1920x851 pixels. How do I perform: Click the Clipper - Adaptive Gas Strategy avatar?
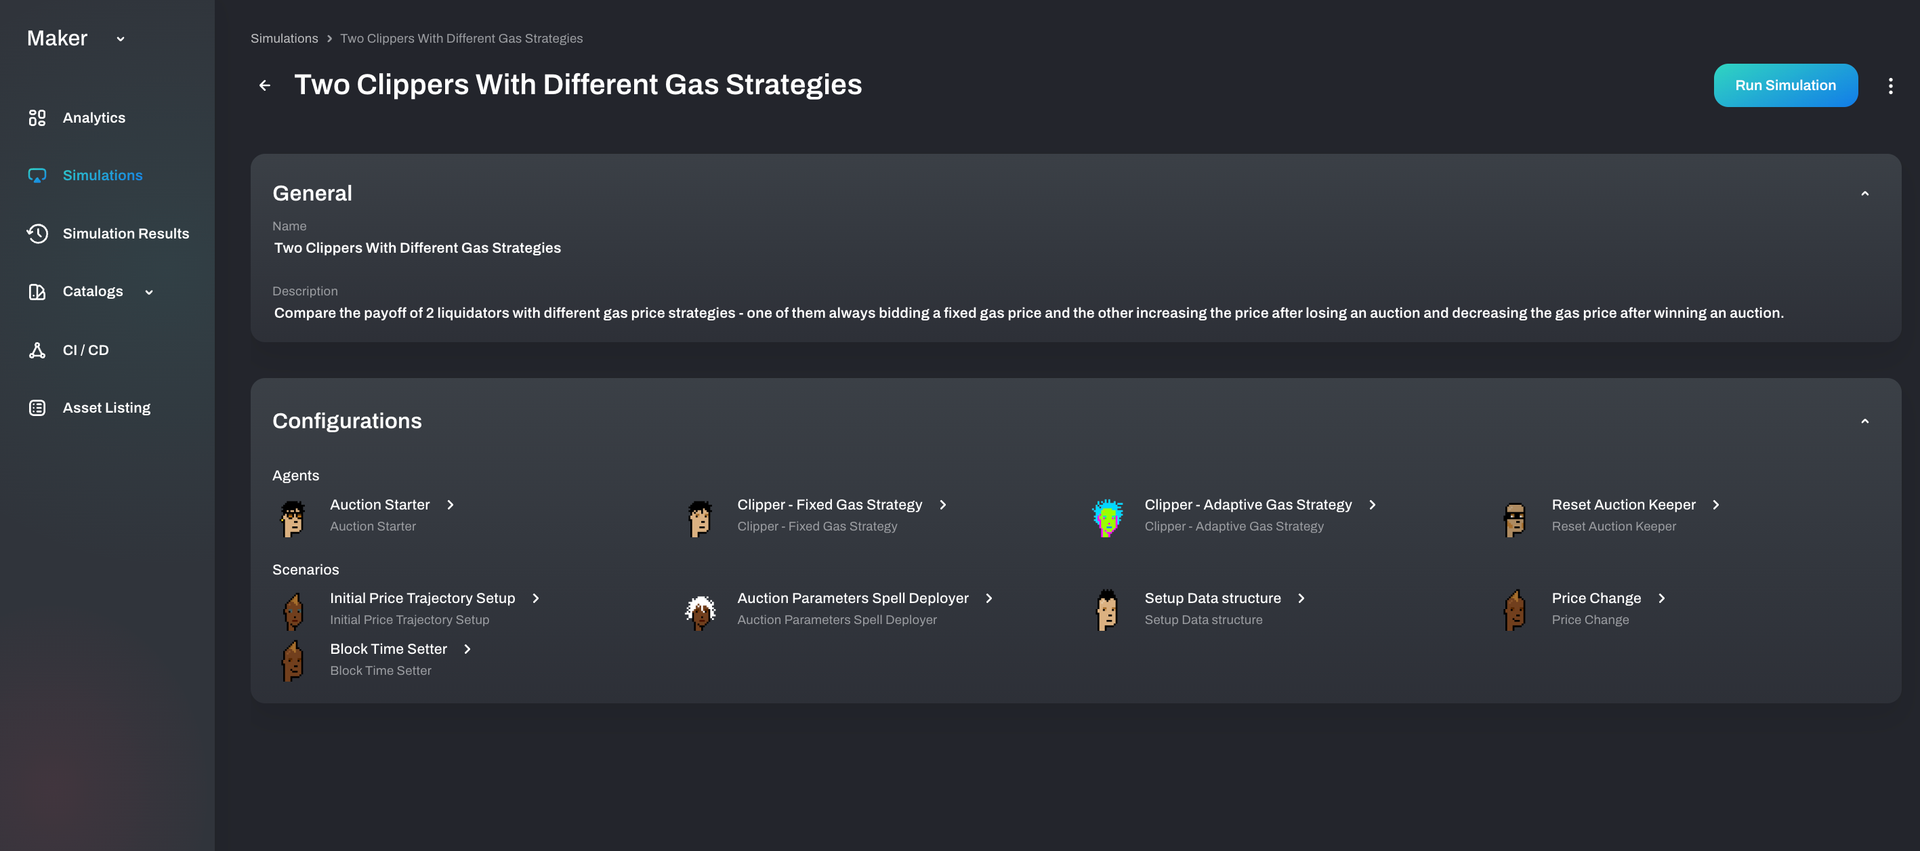pos(1108,518)
